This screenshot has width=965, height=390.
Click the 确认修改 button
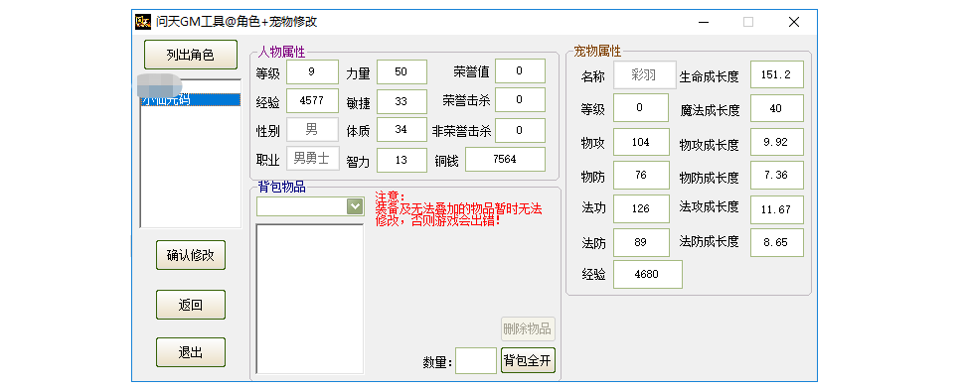point(190,255)
